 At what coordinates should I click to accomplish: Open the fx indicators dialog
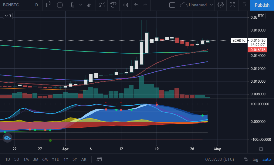[72, 5]
